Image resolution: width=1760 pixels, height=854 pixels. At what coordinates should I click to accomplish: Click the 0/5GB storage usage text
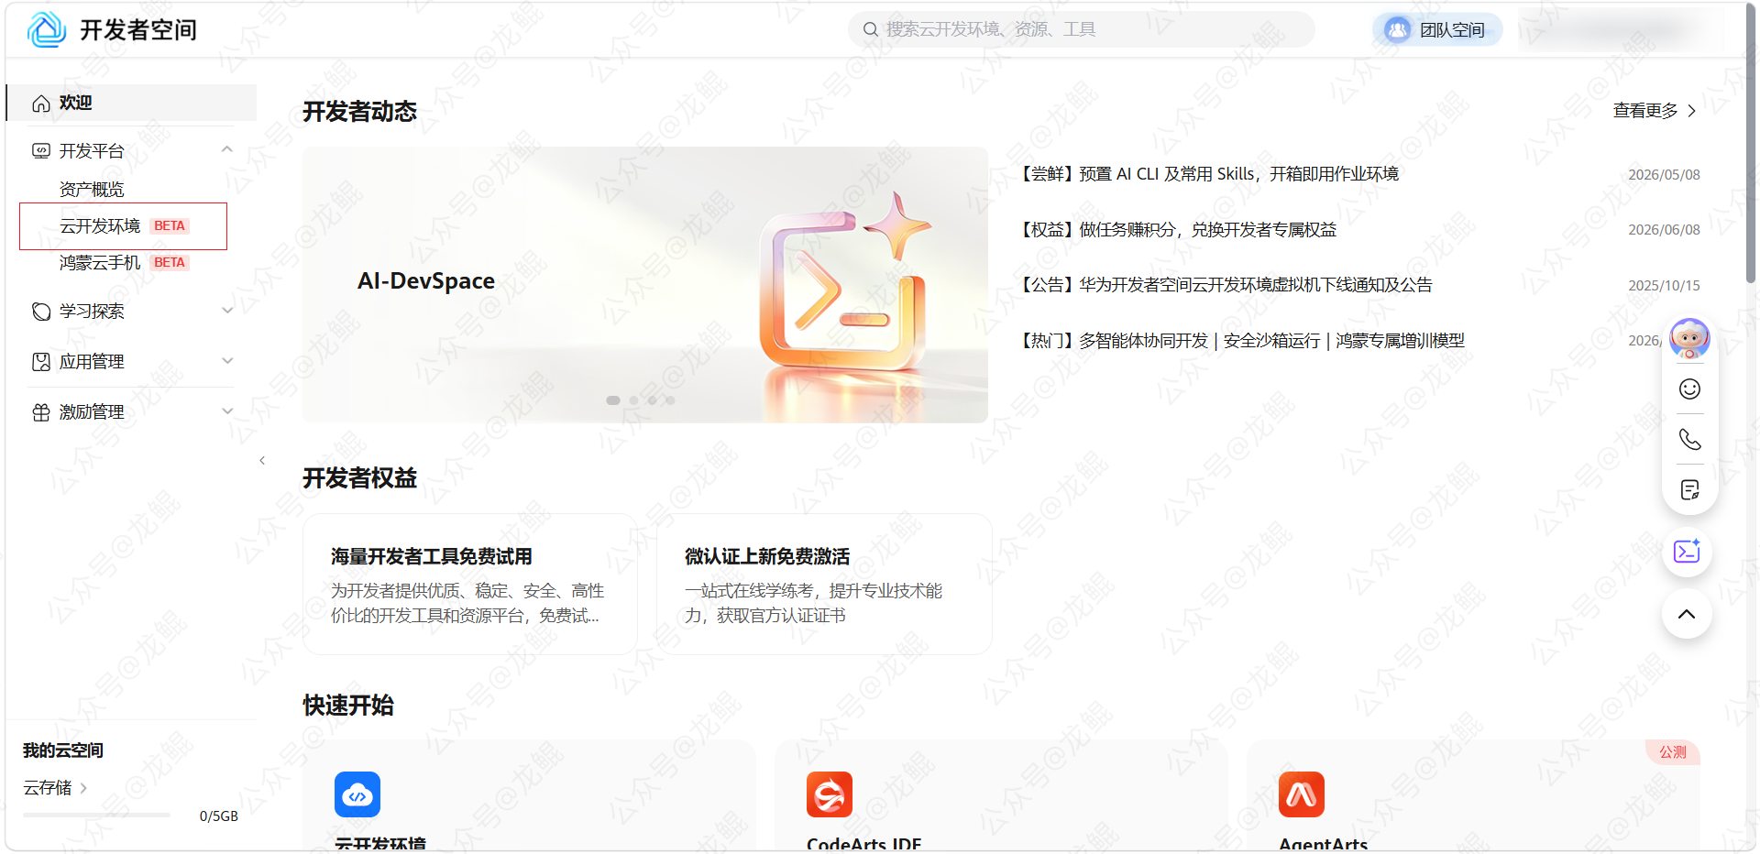(218, 816)
